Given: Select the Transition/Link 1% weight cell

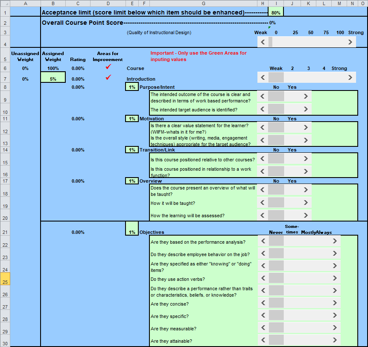Looking at the screenshot, I should click(x=132, y=150).
